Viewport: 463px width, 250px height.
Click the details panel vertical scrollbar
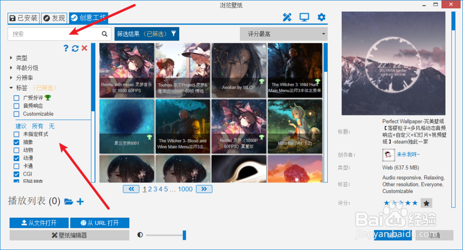click(453, 109)
